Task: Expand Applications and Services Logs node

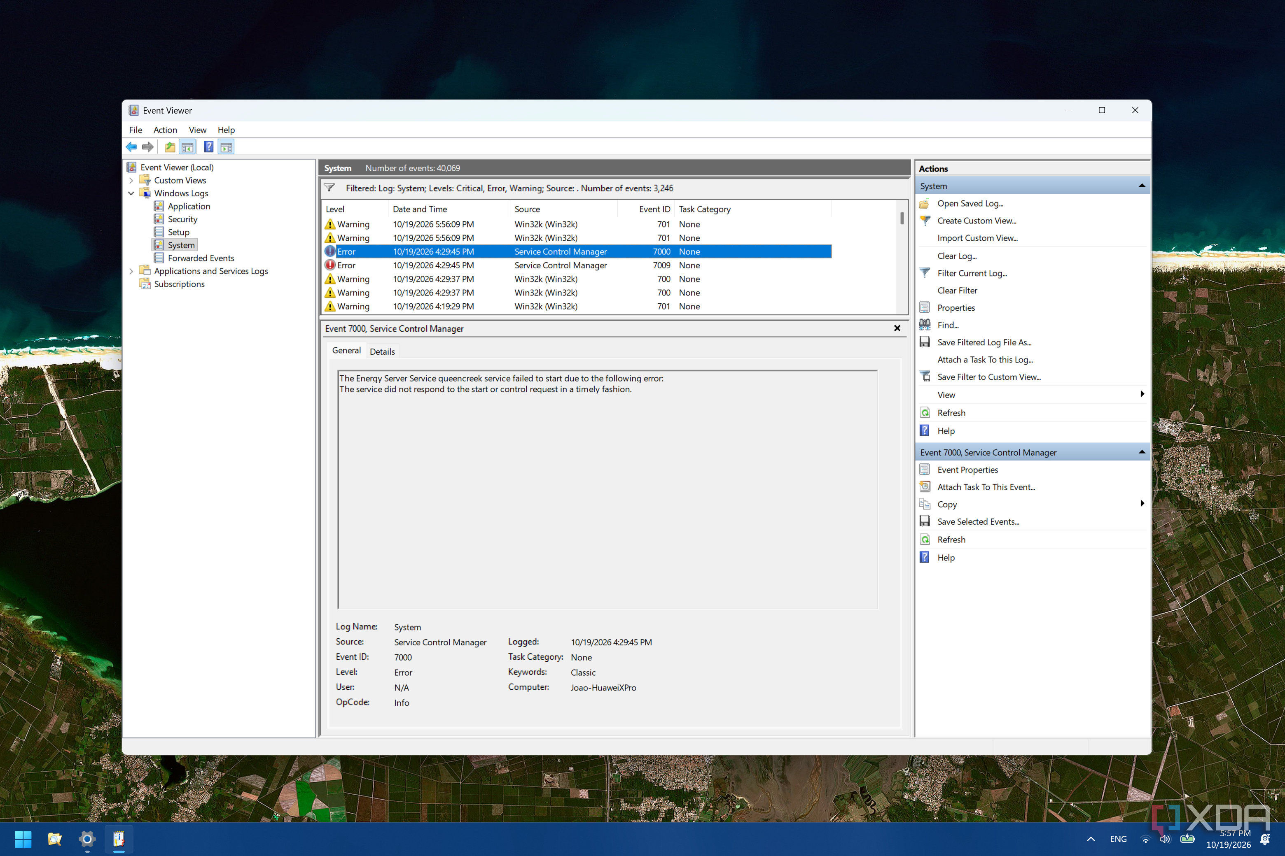Action: (131, 271)
